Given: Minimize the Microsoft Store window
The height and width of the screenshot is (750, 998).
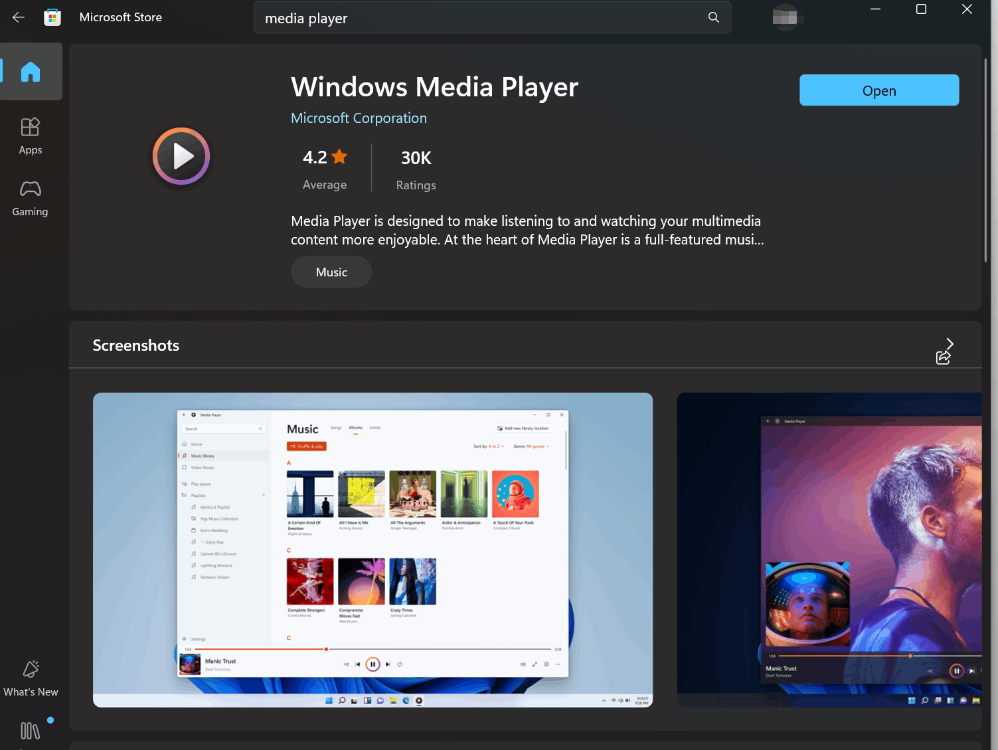Looking at the screenshot, I should pos(876,9).
